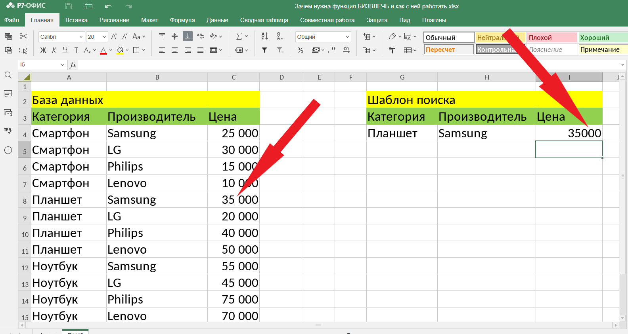Align cell text left
The width and height of the screenshot is (628, 334).
(162, 50)
